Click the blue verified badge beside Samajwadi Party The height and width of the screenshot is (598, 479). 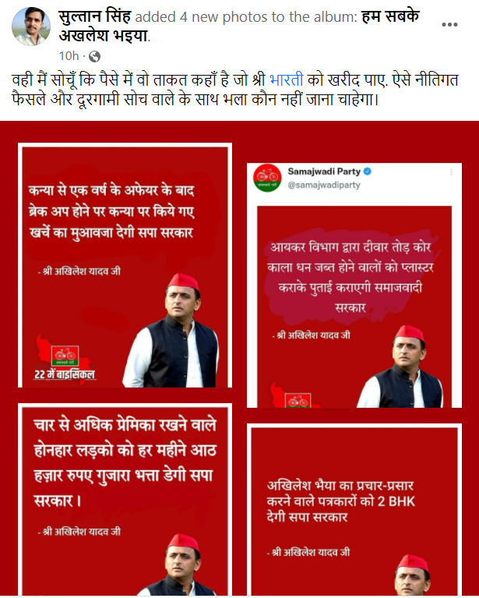(x=368, y=172)
